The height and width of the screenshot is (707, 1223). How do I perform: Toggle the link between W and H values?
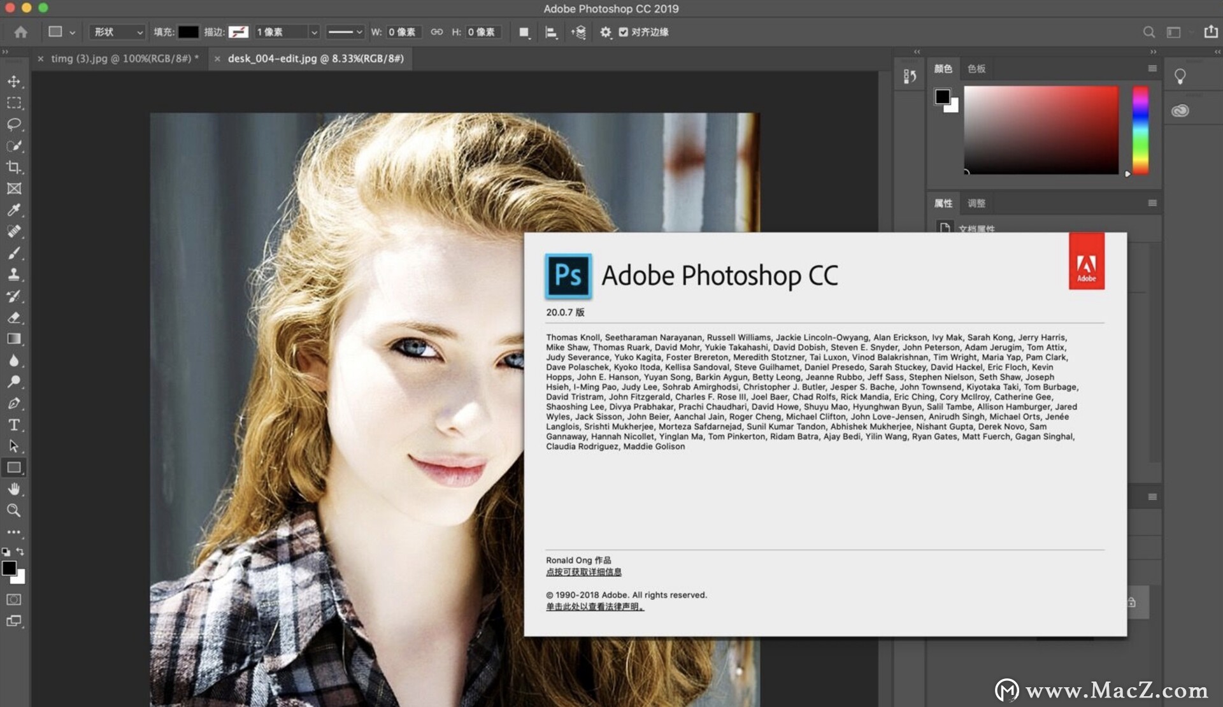(x=436, y=32)
